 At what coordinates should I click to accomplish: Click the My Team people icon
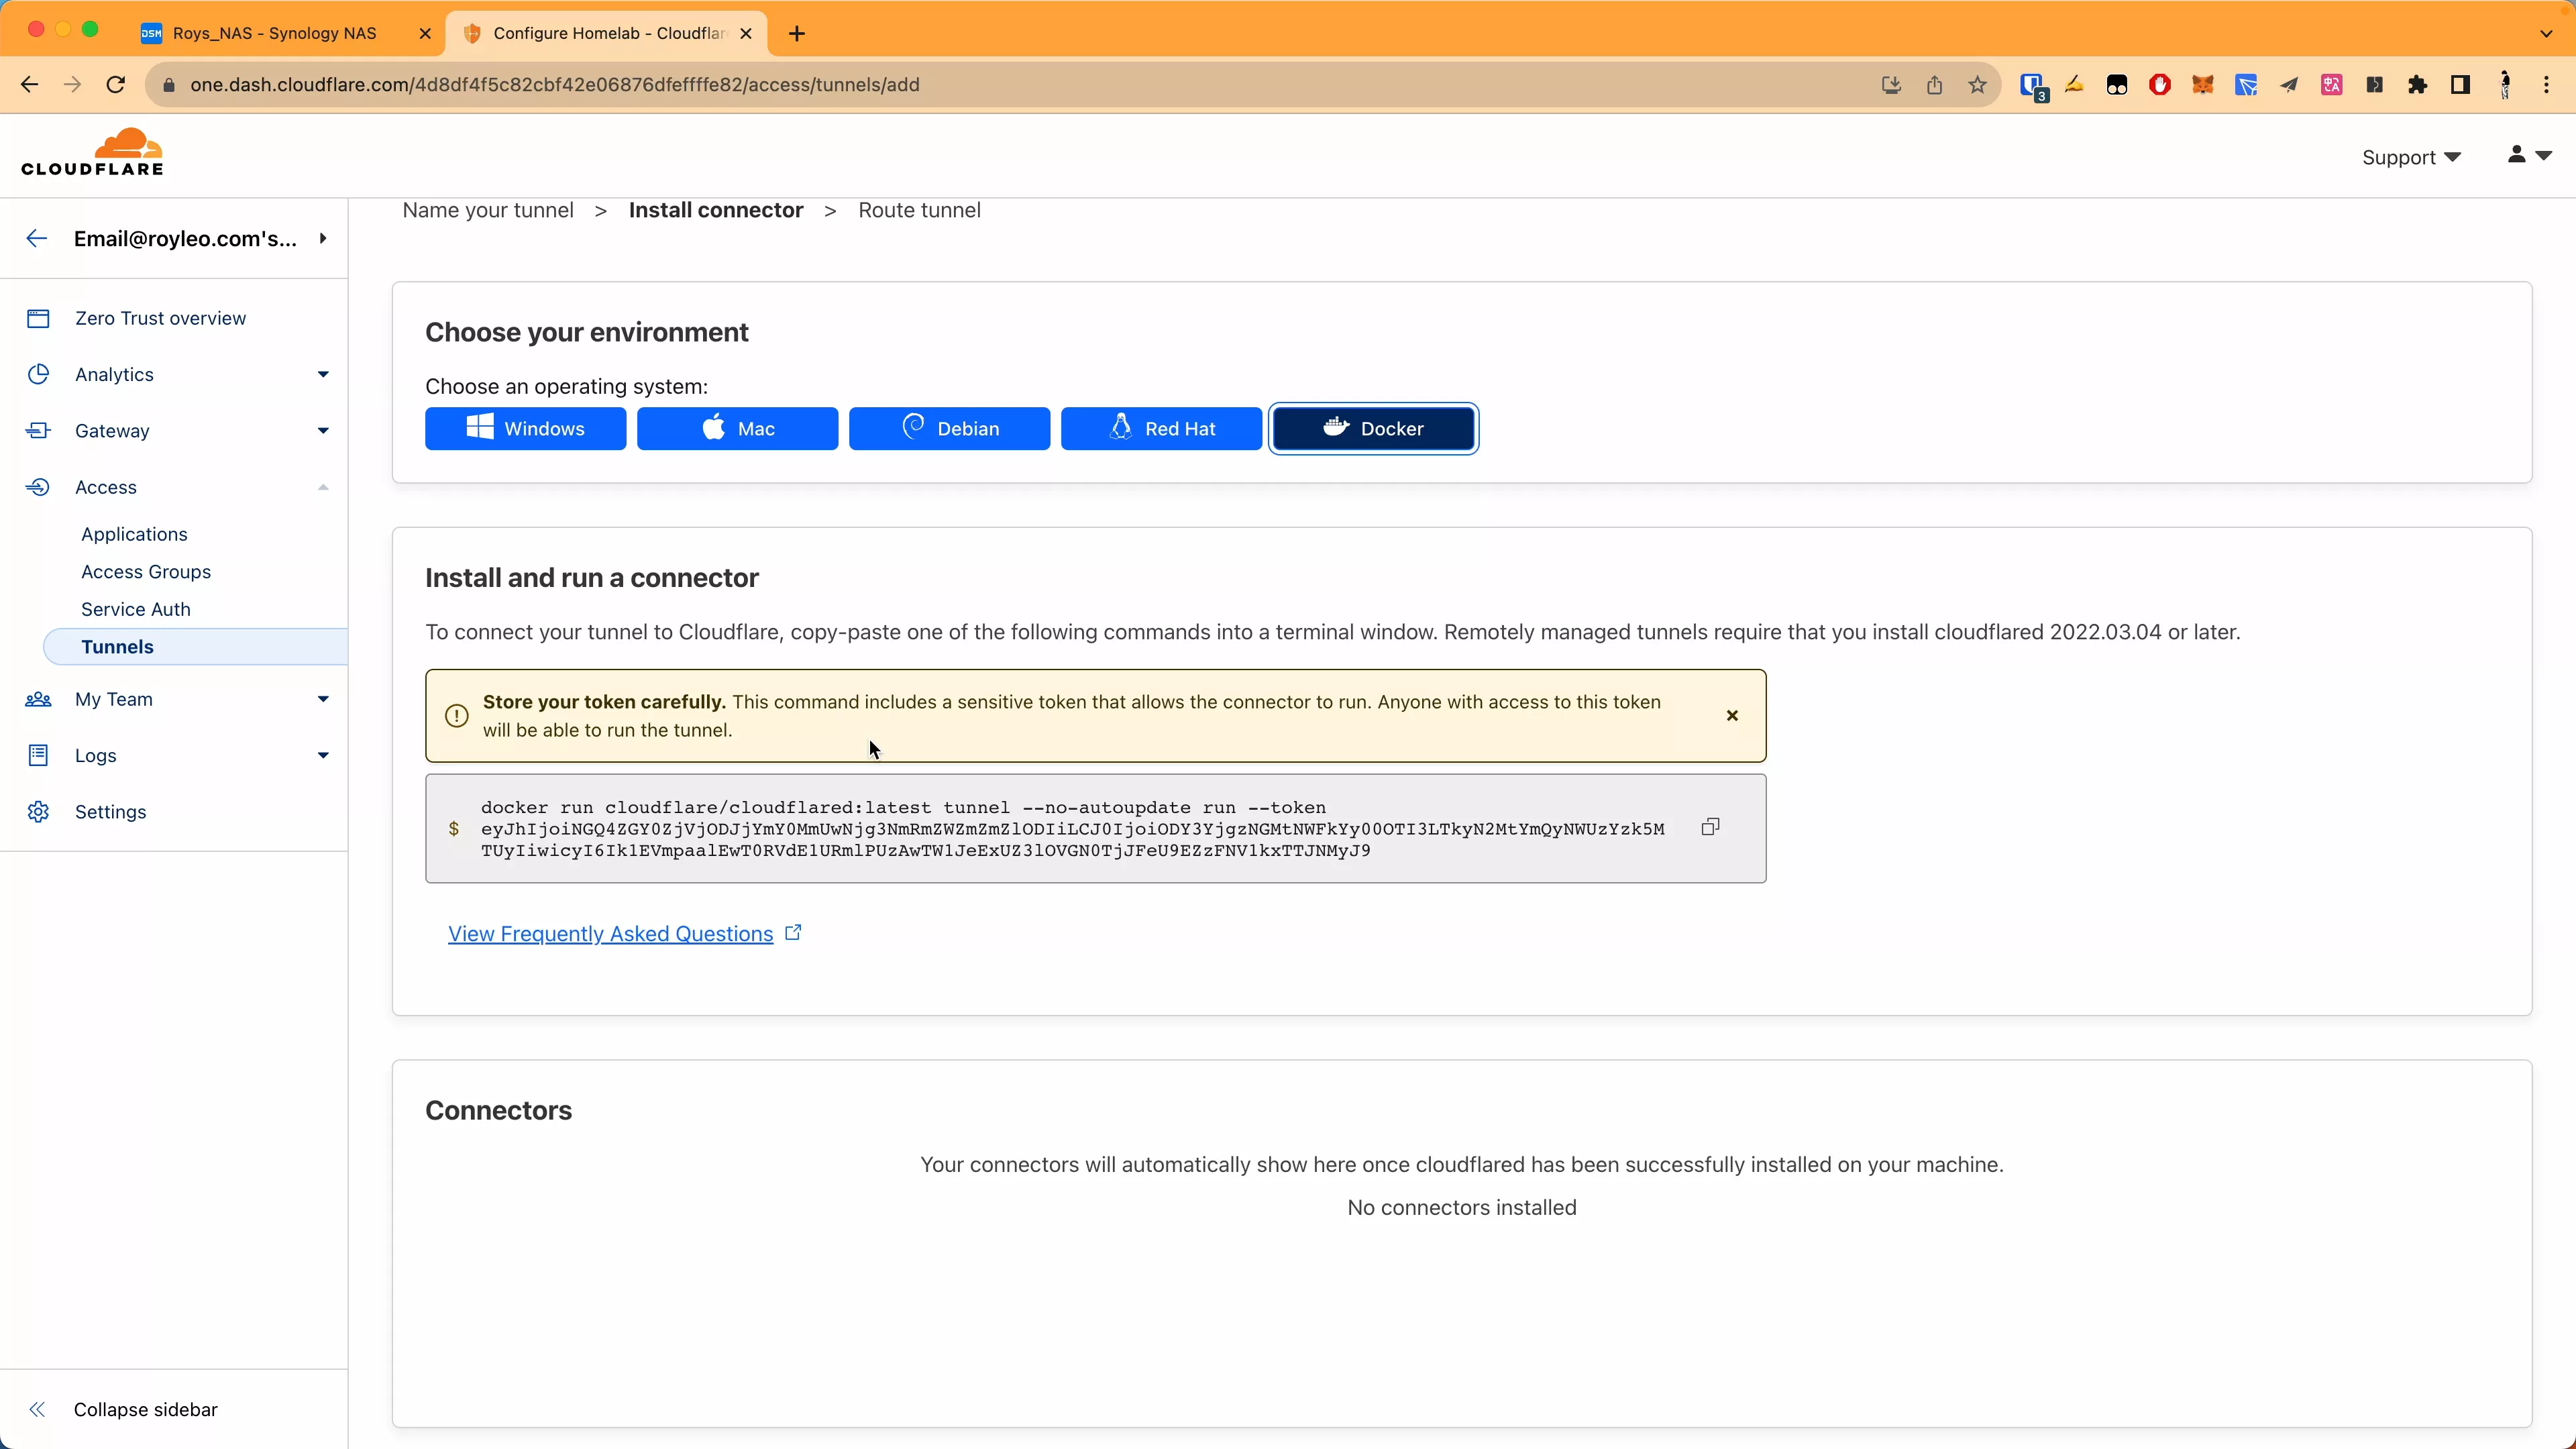coord(38,699)
